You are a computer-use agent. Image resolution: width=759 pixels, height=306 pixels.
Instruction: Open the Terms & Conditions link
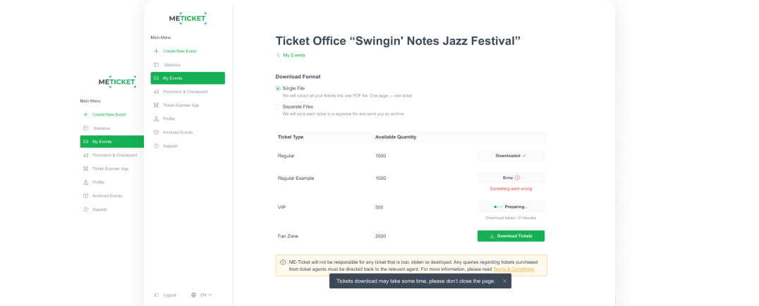tap(514, 269)
